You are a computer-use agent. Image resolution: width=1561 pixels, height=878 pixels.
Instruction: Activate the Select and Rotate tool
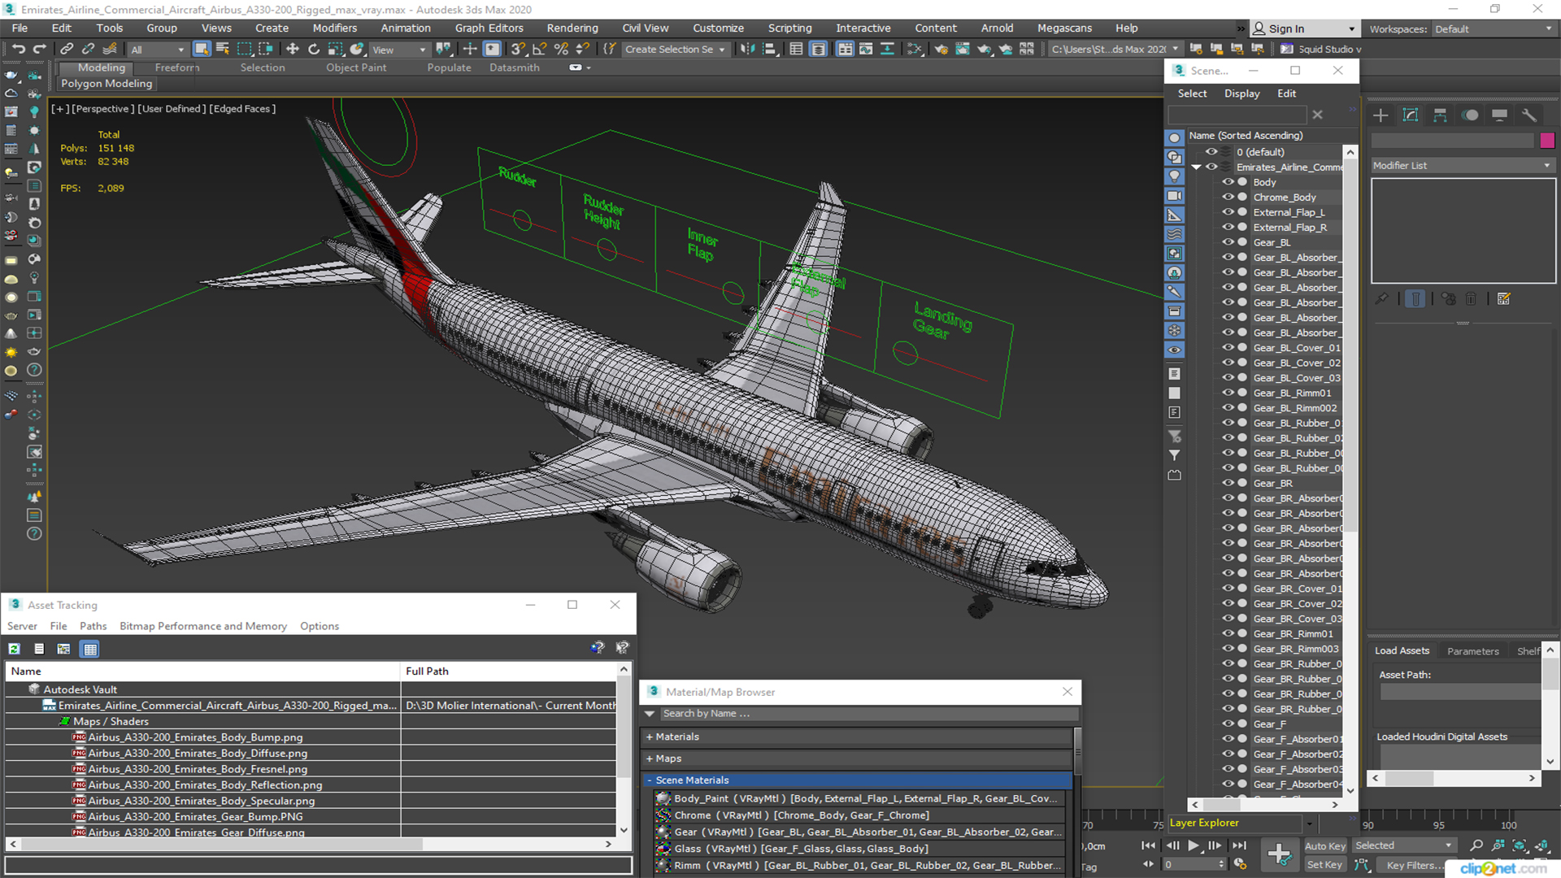click(313, 49)
